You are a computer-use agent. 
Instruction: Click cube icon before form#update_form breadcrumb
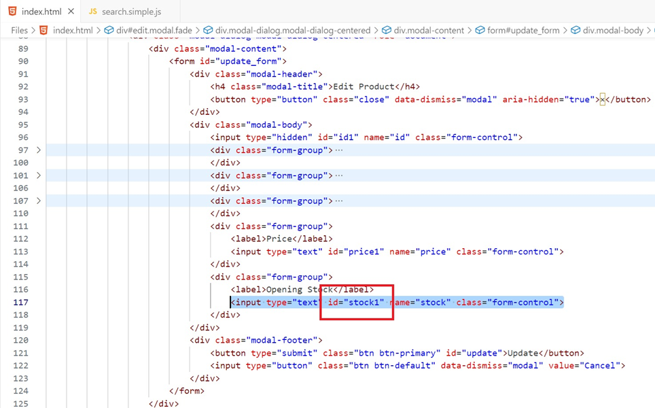click(480, 30)
